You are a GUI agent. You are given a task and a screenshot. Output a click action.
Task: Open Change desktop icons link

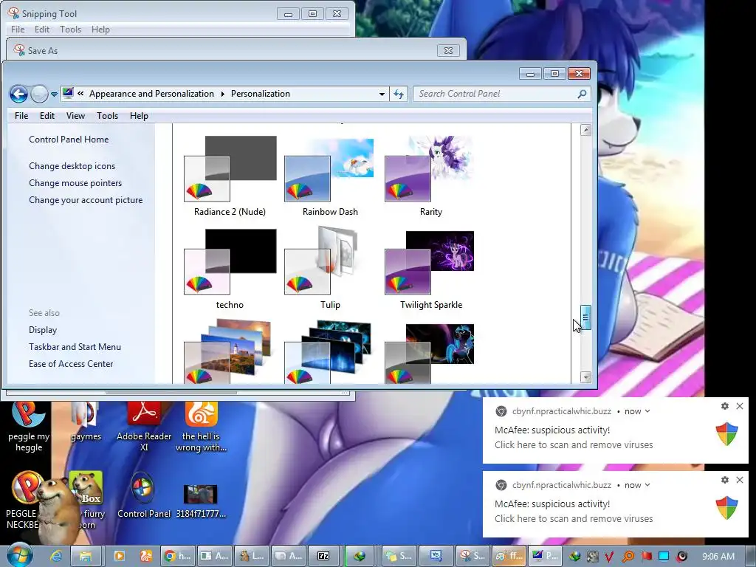click(72, 166)
